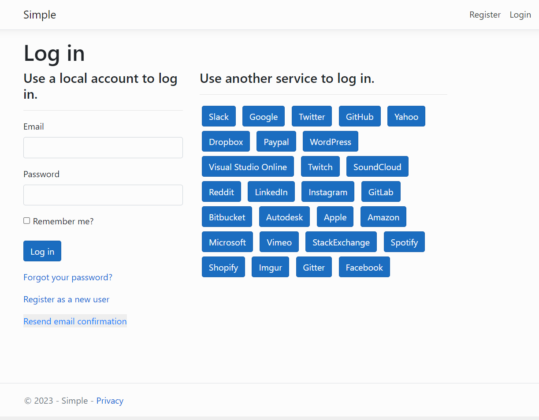
Task: Authenticate with Bitbucket
Action: pyautogui.click(x=227, y=217)
